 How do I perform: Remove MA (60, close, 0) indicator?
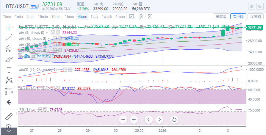(60, 50)
